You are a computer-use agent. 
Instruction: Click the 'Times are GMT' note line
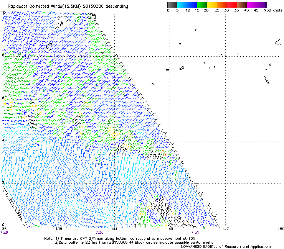point(120,239)
